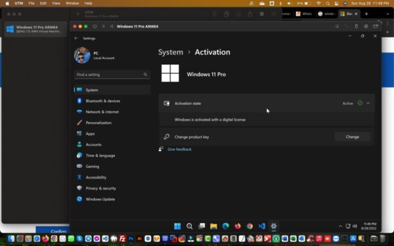This screenshot has height=246, width=394.
Task: Open the Windows network icon in system tray
Action: 348,226
